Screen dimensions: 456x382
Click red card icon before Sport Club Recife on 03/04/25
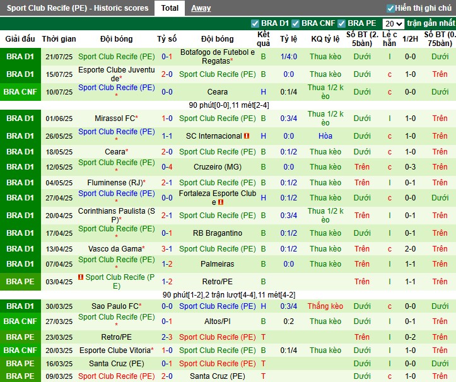click(x=81, y=277)
